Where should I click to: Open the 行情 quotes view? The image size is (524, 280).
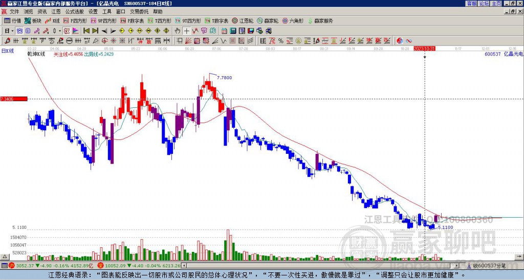[12, 20]
